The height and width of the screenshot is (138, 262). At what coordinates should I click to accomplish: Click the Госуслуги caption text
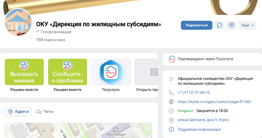[111, 90]
